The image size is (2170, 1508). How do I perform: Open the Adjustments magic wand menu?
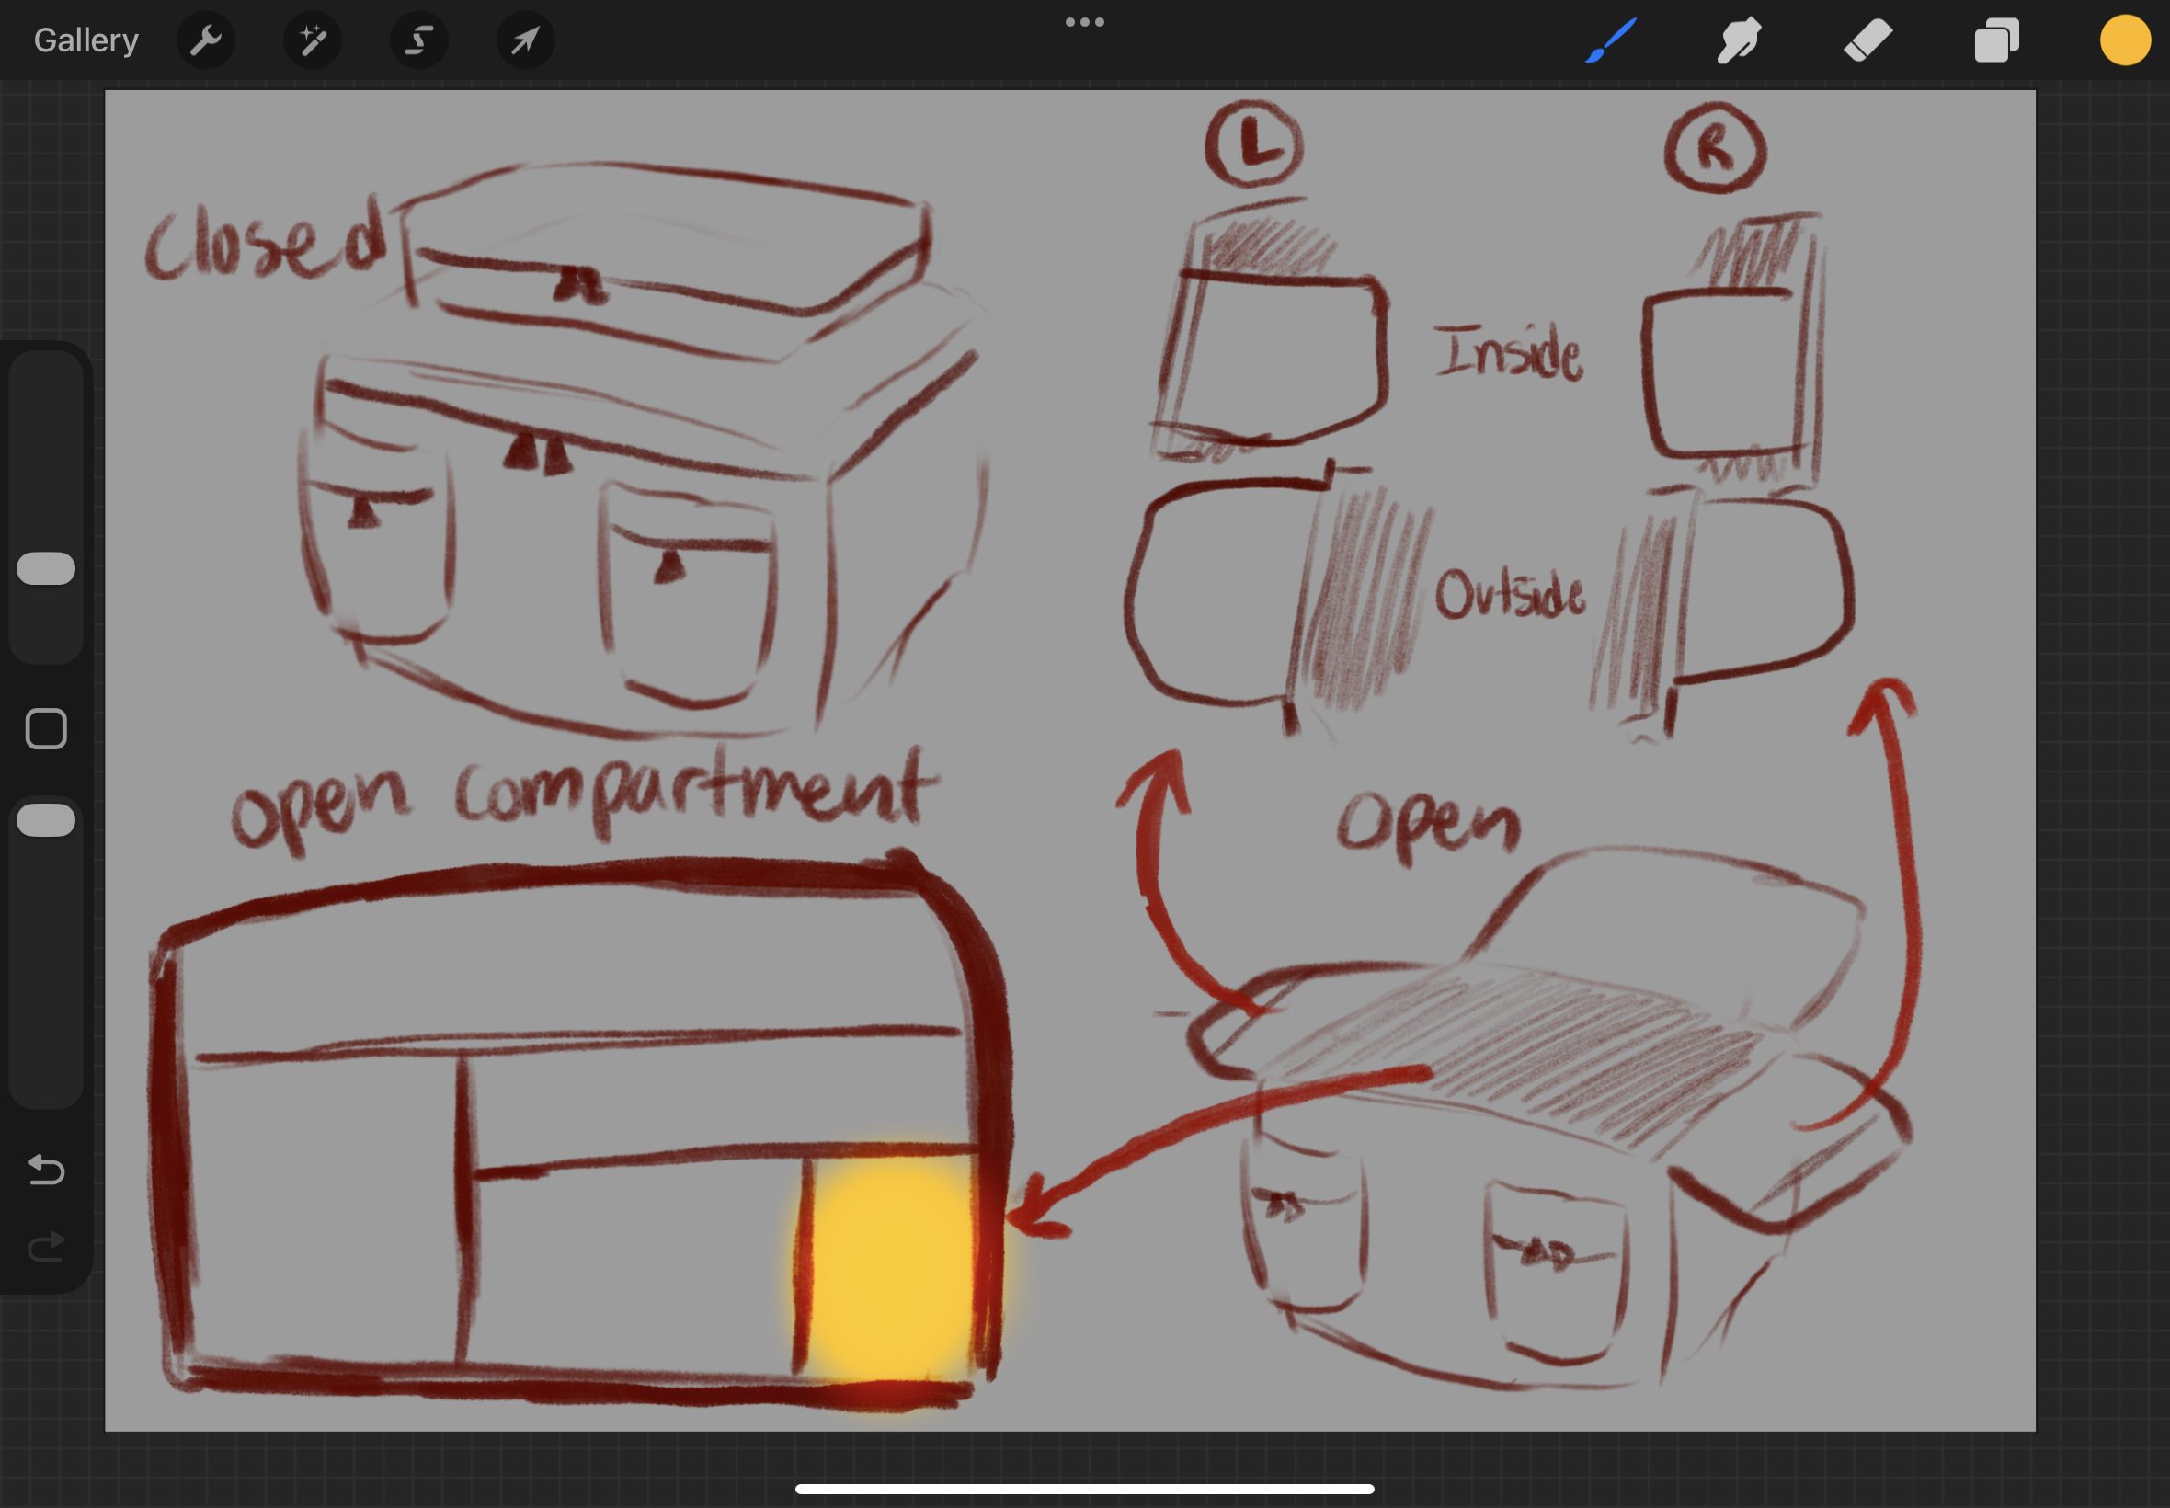click(312, 40)
